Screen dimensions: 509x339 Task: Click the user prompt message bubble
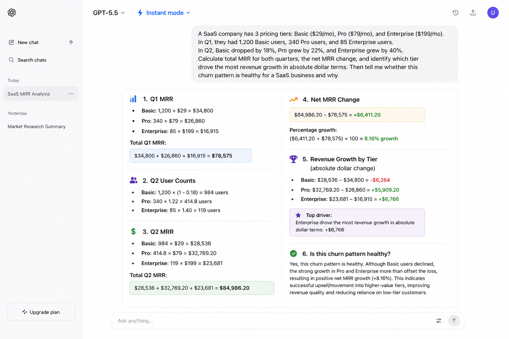click(325, 54)
